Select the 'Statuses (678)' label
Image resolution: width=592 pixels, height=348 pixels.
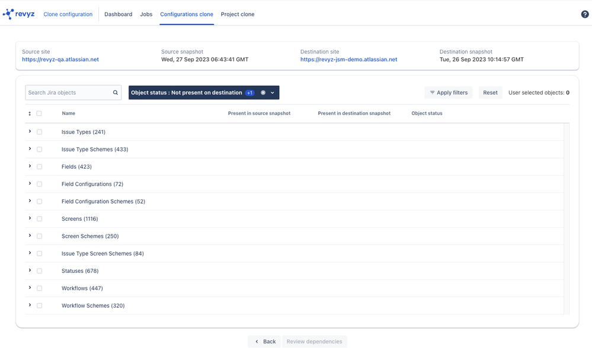80,270
